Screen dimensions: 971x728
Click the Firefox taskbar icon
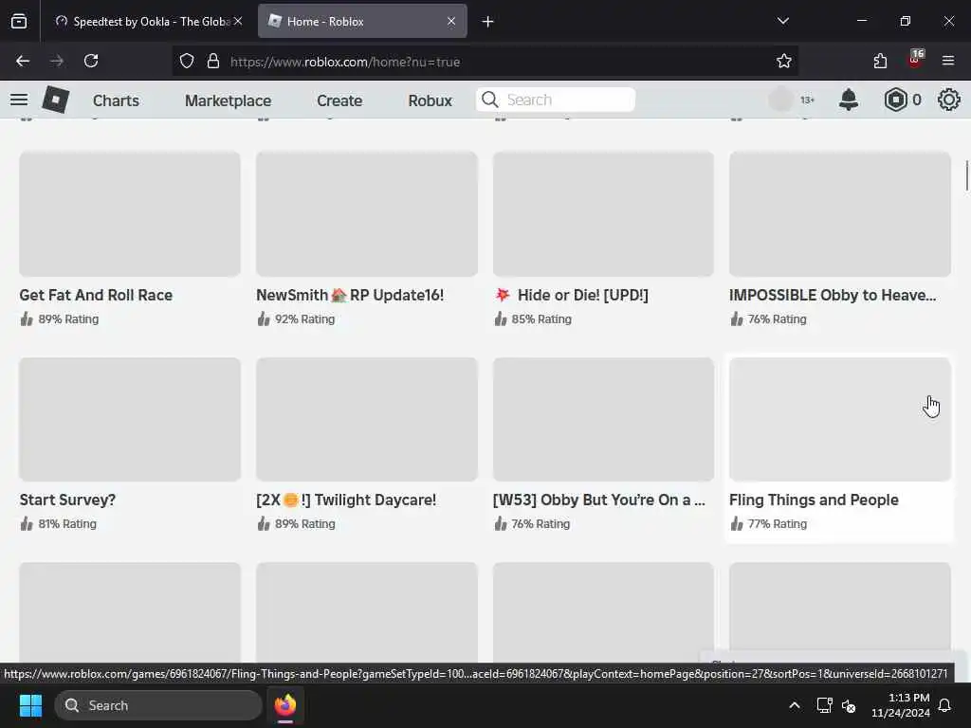coord(285,705)
